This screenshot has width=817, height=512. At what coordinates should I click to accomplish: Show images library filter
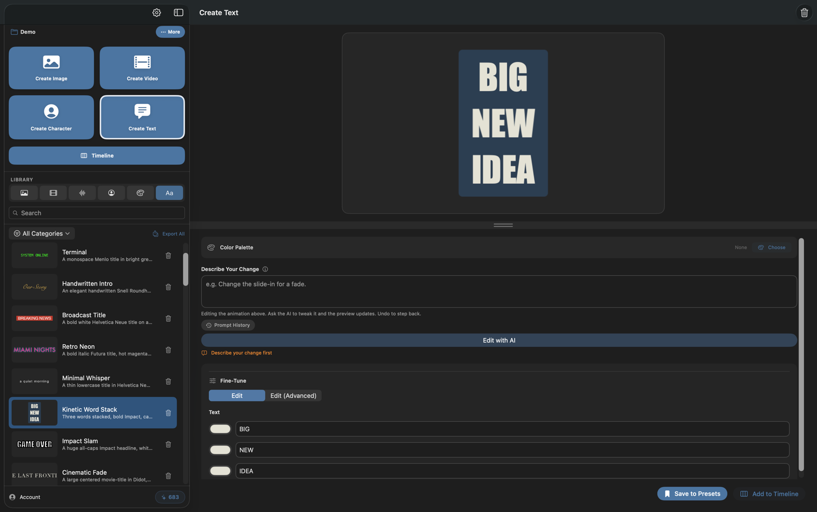(24, 193)
